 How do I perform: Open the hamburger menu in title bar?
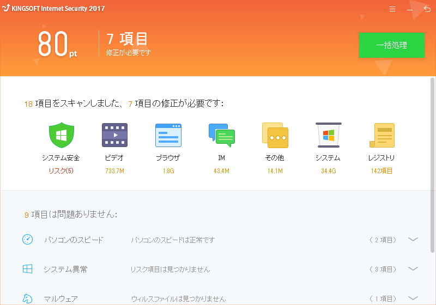pyautogui.click(x=392, y=9)
